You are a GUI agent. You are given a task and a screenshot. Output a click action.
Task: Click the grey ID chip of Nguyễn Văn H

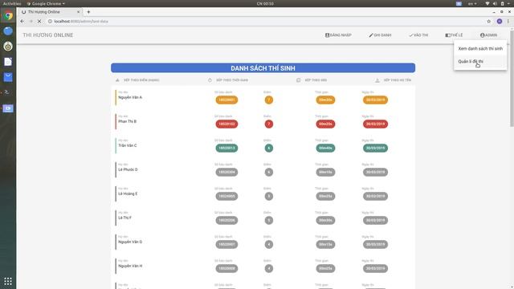point(226,268)
